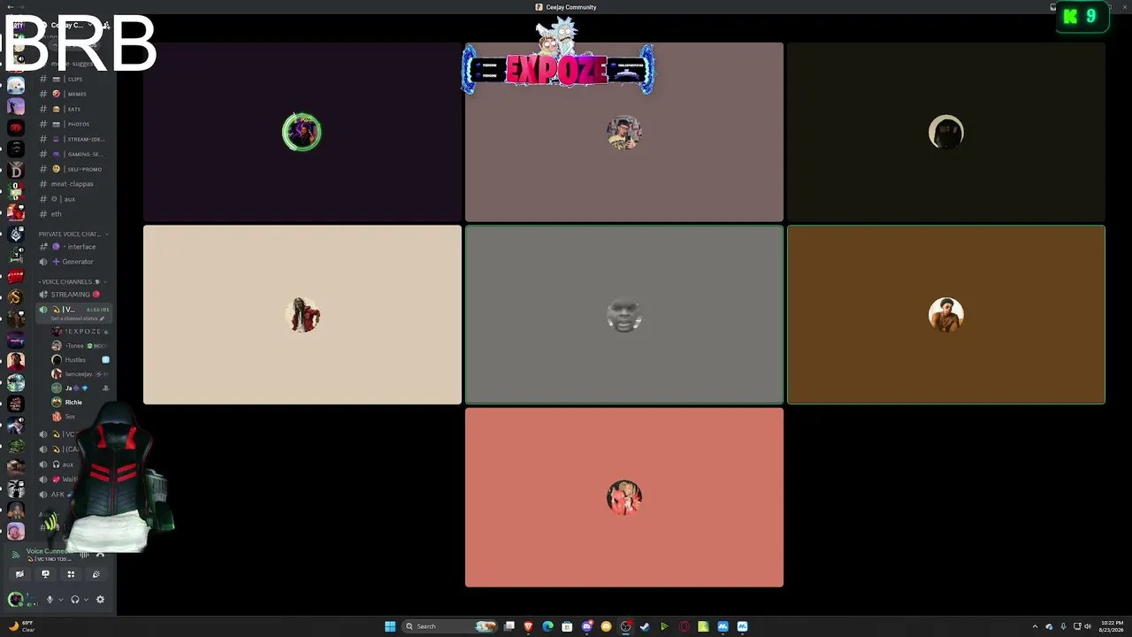Open headphone output options arrow

[86, 600]
